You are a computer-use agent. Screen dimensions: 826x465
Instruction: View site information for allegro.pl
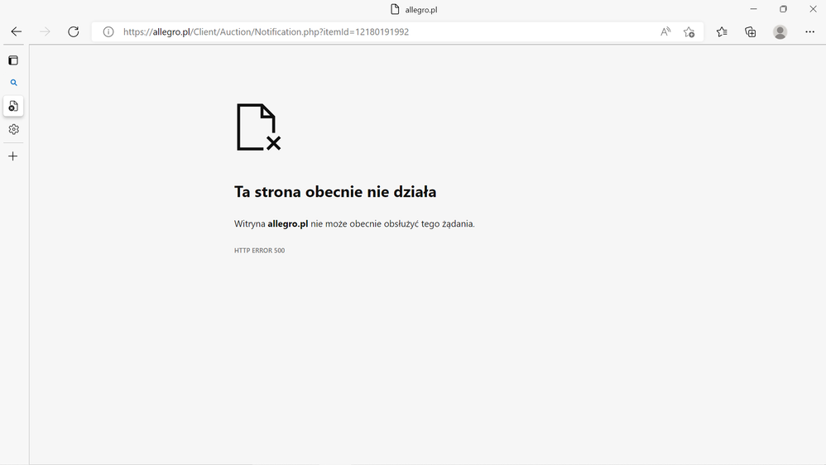[x=108, y=32]
